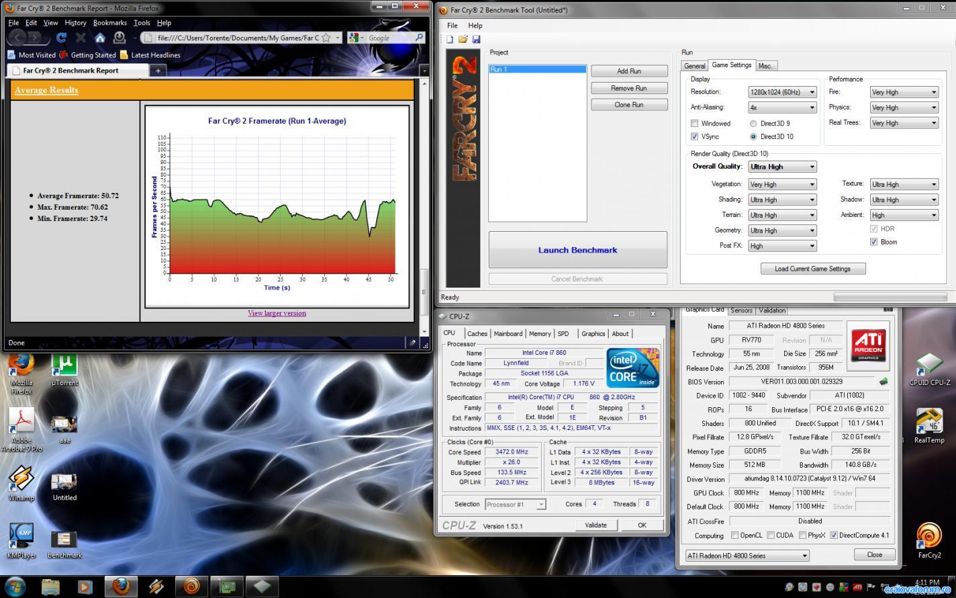This screenshot has width=956, height=598.
Task: Click the Firefox back navigation button
Action: (x=17, y=38)
